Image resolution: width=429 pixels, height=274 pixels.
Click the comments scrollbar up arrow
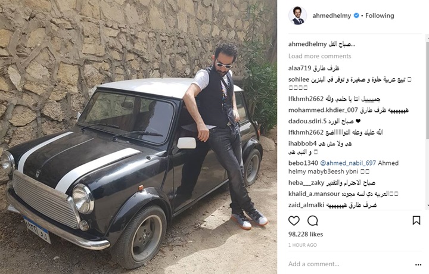(x=427, y=37)
